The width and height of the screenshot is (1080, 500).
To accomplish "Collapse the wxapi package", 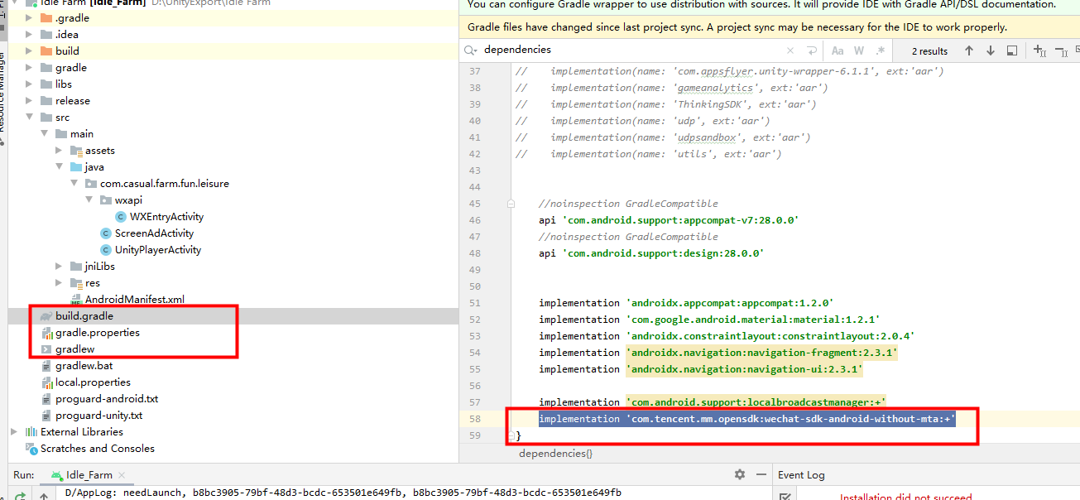I will [89, 200].
